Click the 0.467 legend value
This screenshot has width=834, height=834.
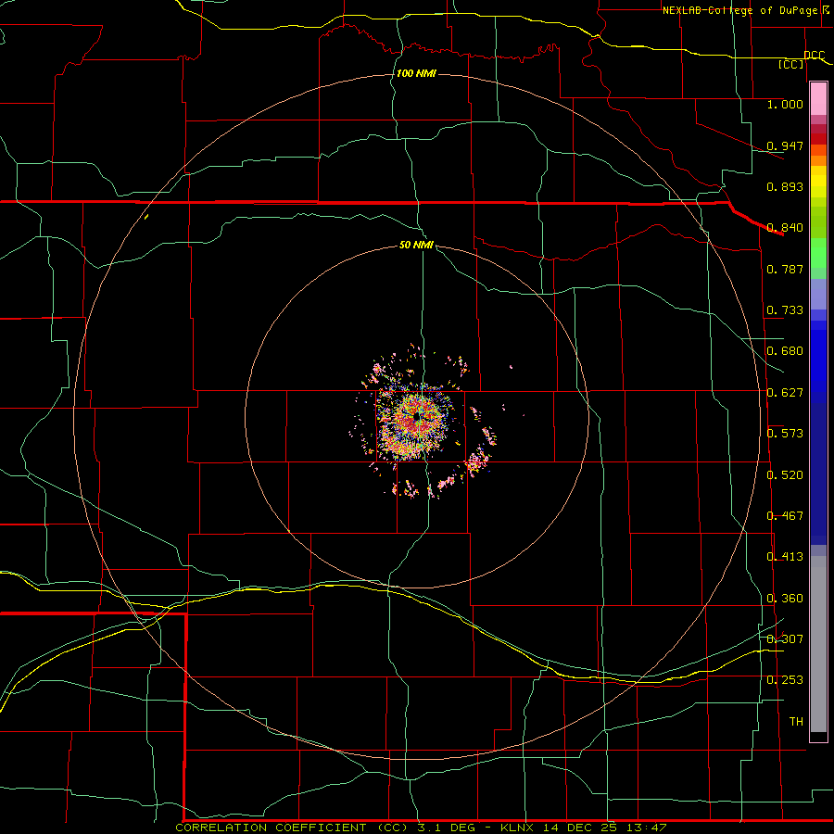[785, 516]
